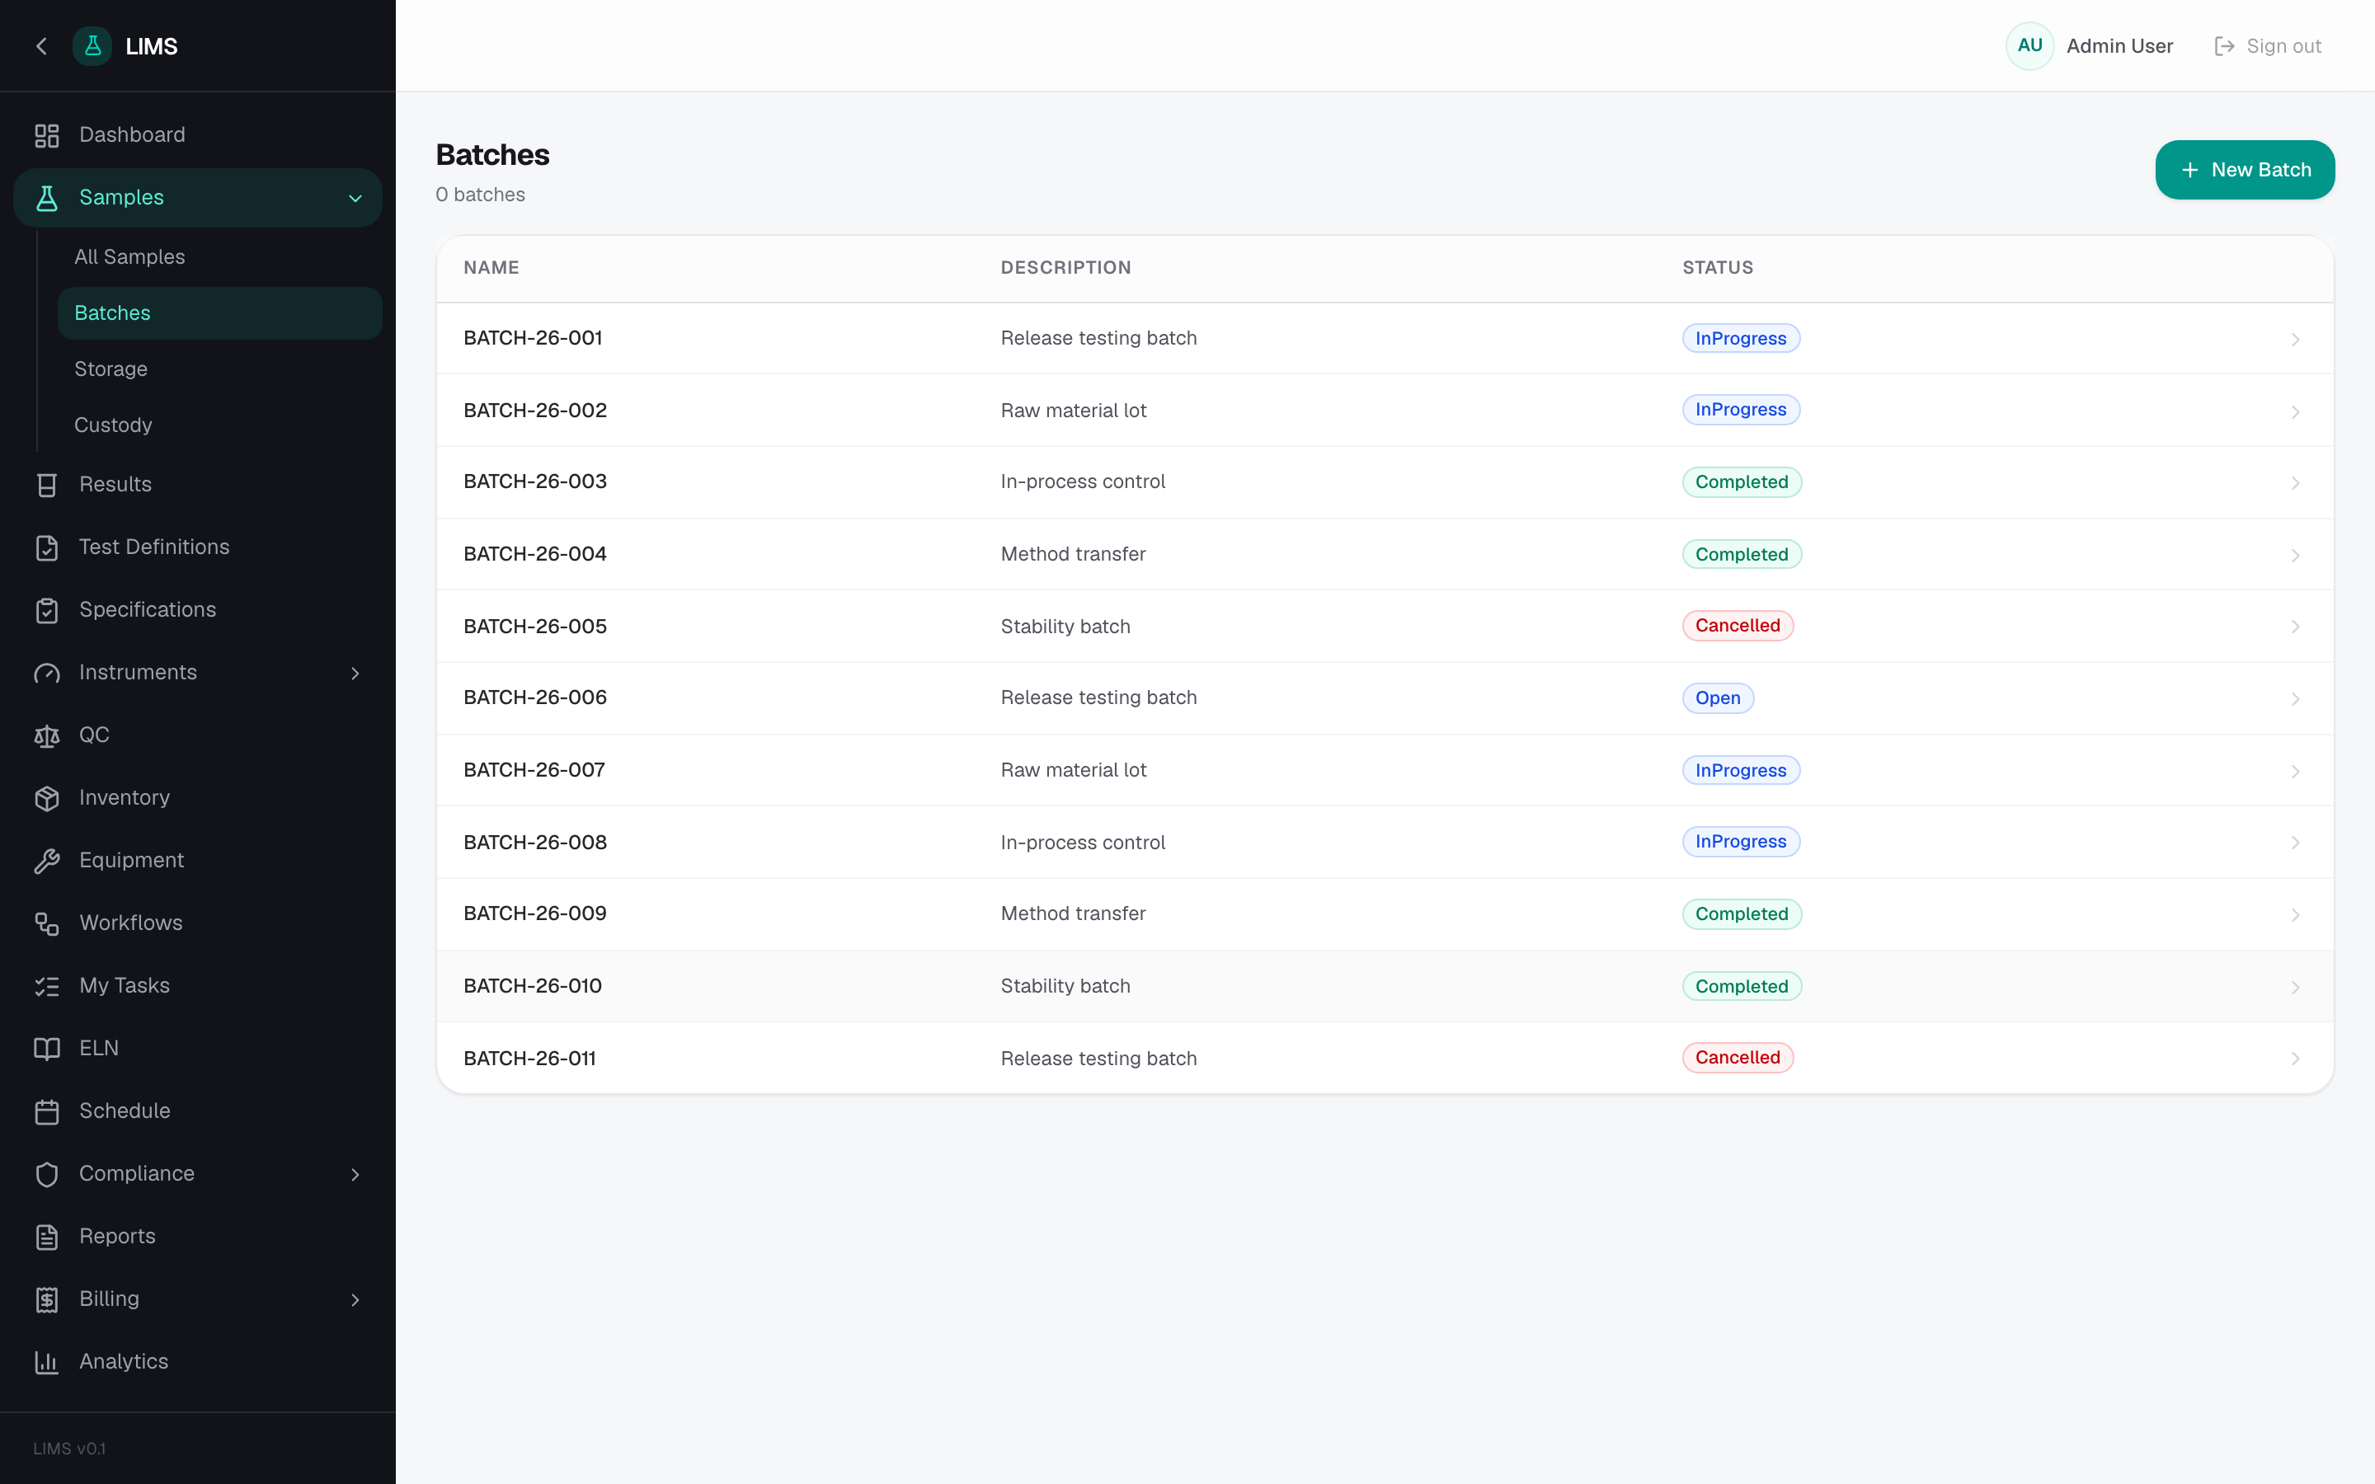
Task: Click the Instruments gauge icon
Action: 47,674
